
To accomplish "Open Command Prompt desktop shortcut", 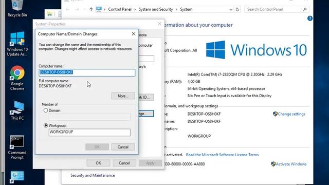I will pyautogui.click(x=17, y=147).
